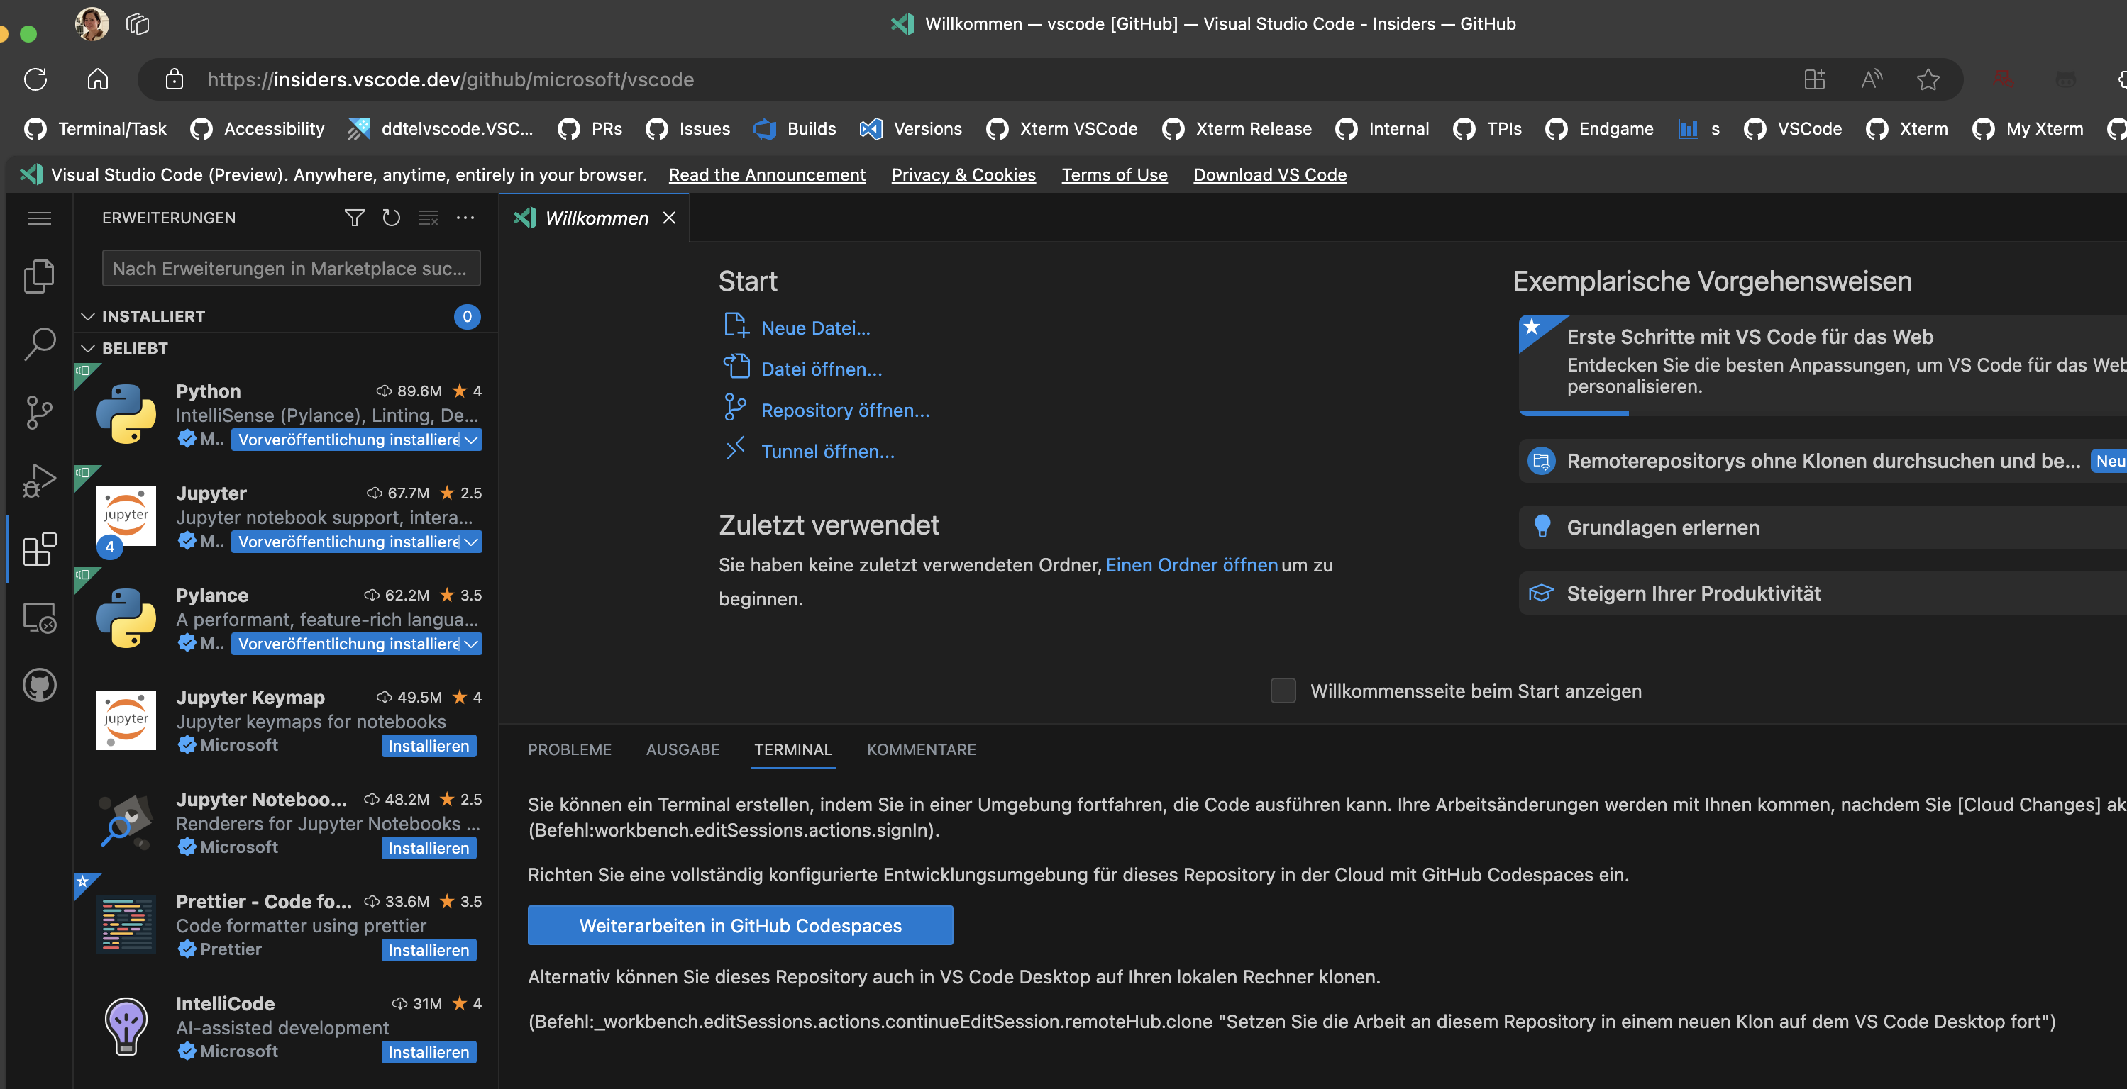
Task: Open Einen Ordner öffnen link
Action: point(1190,565)
